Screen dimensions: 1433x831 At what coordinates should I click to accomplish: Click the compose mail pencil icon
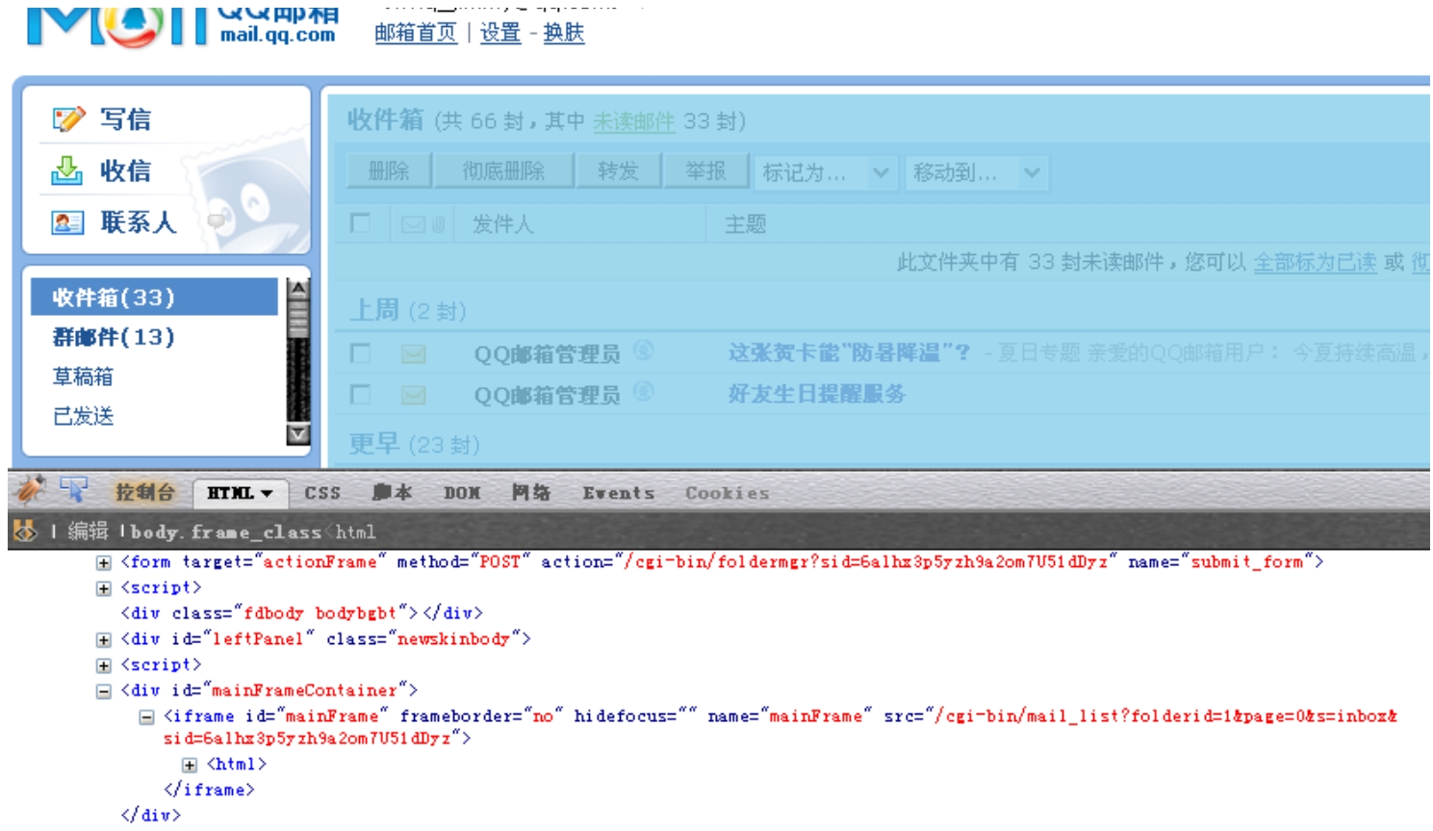[68, 119]
